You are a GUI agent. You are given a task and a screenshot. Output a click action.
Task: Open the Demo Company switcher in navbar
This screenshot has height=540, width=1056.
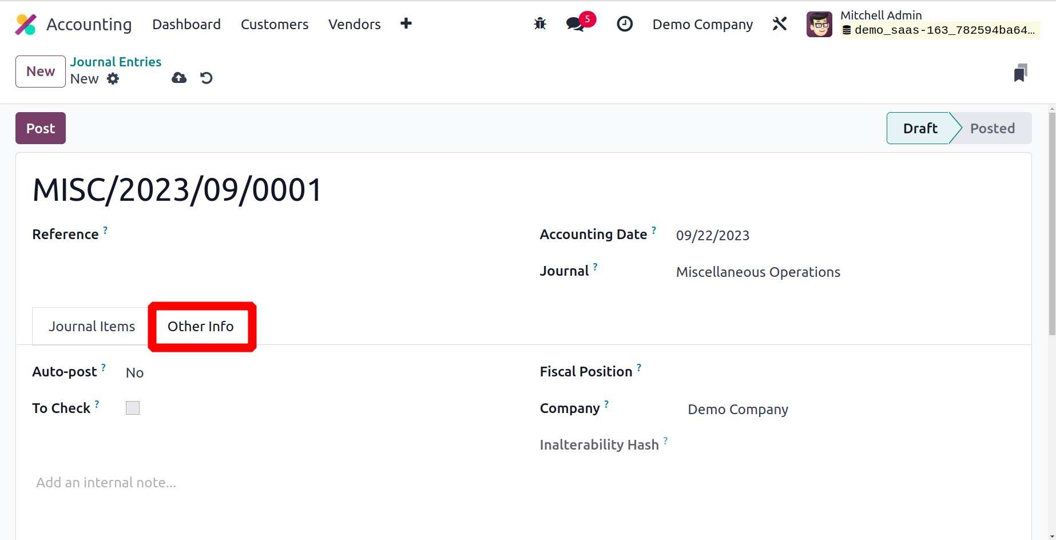(702, 24)
